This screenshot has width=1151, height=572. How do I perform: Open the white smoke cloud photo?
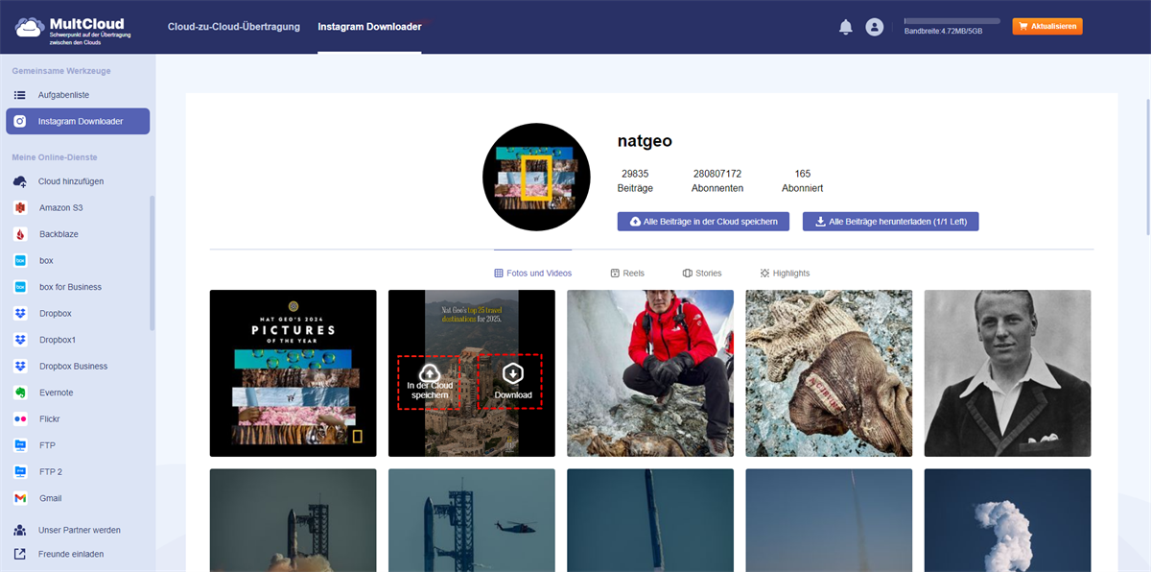(1007, 520)
